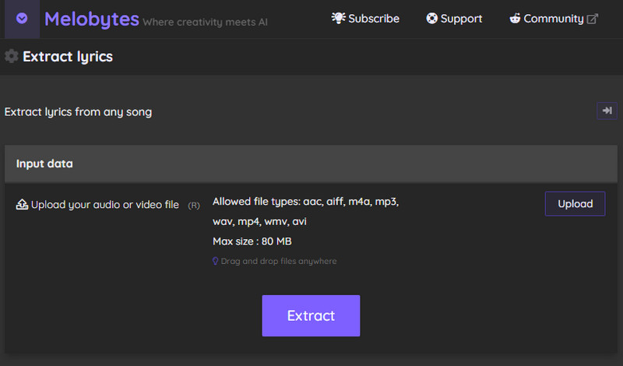Viewport: 623px width, 366px height.
Task: Collapse the Input data section header
Action: pos(311,164)
